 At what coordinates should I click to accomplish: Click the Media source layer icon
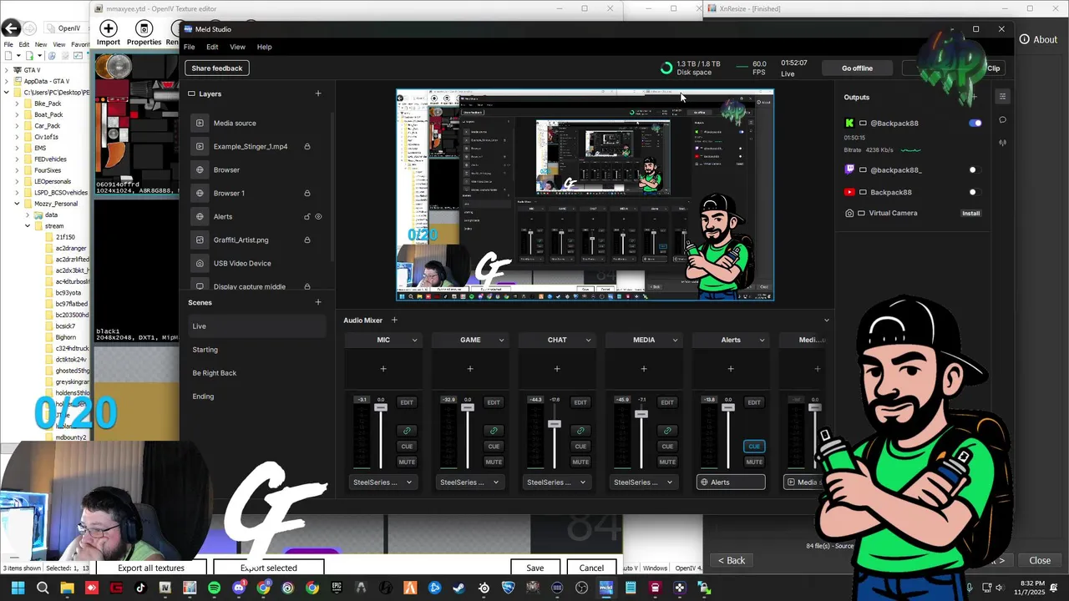200,123
